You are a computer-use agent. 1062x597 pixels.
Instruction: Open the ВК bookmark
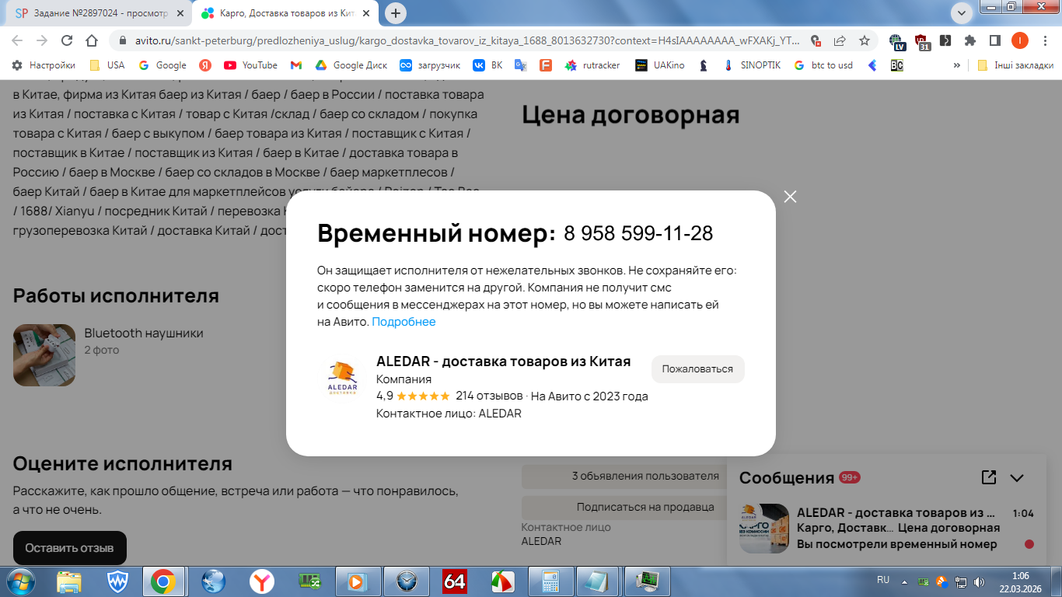click(x=488, y=65)
